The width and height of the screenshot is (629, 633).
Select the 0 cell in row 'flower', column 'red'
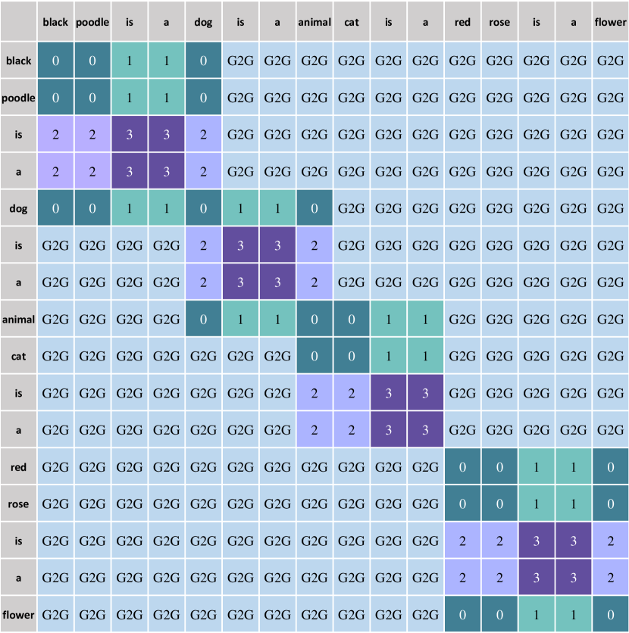click(x=462, y=614)
